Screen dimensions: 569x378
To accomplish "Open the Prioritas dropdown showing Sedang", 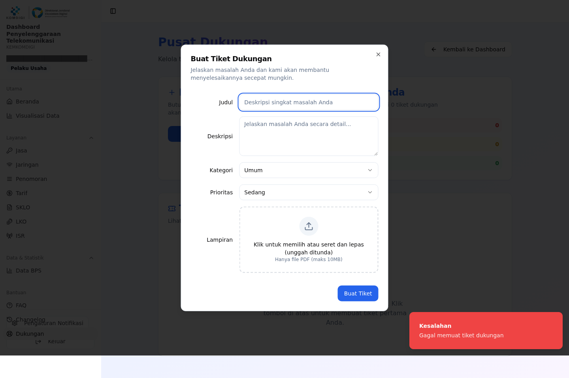I will 309,192.
